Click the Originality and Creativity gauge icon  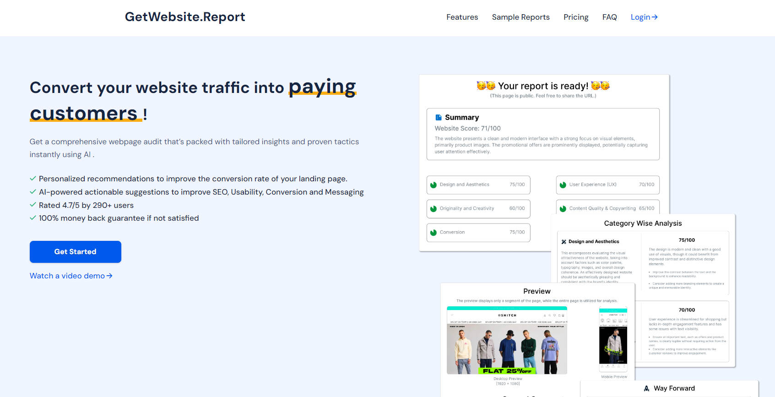(433, 209)
